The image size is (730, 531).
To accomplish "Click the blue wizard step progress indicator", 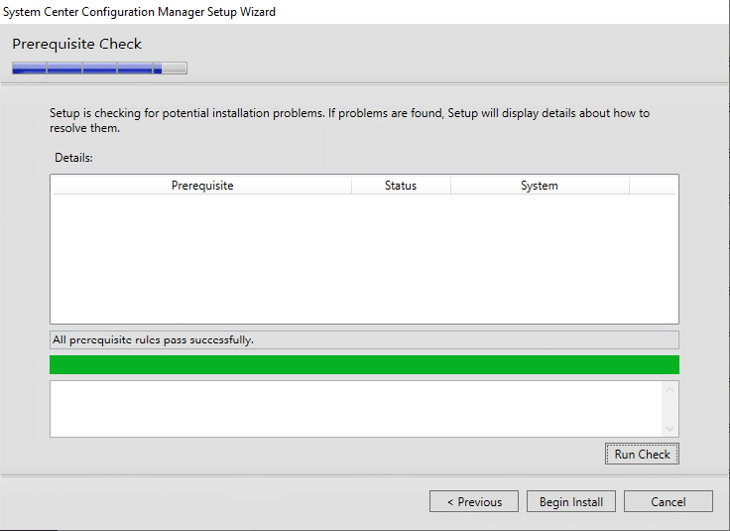I will click(x=99, y=68).
